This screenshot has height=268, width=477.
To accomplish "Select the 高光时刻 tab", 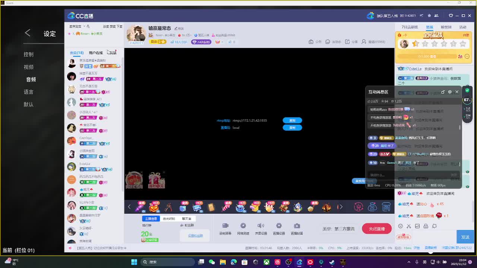I will 169,219.
